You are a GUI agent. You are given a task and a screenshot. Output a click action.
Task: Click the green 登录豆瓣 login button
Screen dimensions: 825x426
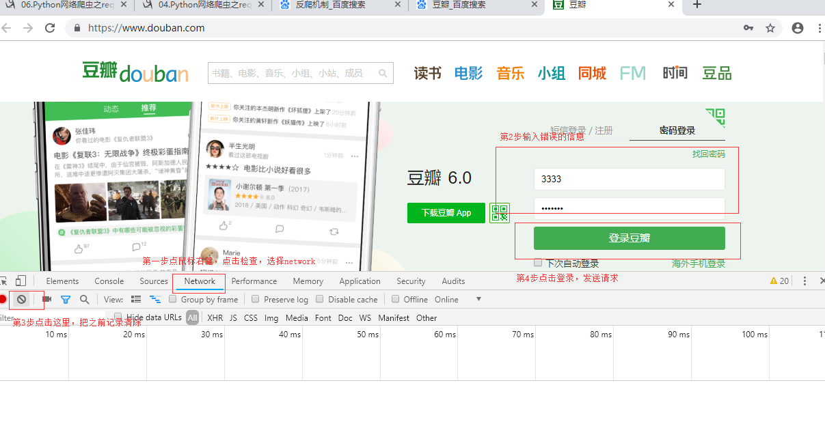[629, 238]
